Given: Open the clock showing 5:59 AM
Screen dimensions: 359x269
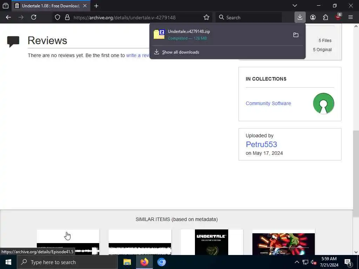Looking at the screenshot, I should click(329, 262).
